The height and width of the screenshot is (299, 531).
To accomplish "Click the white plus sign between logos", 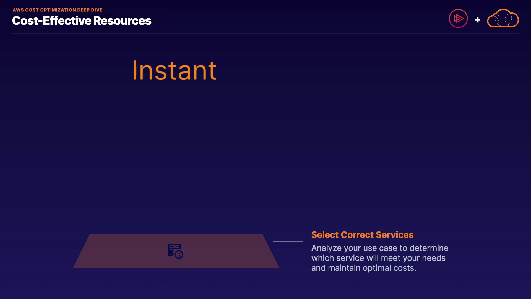I will click(477, 20).
